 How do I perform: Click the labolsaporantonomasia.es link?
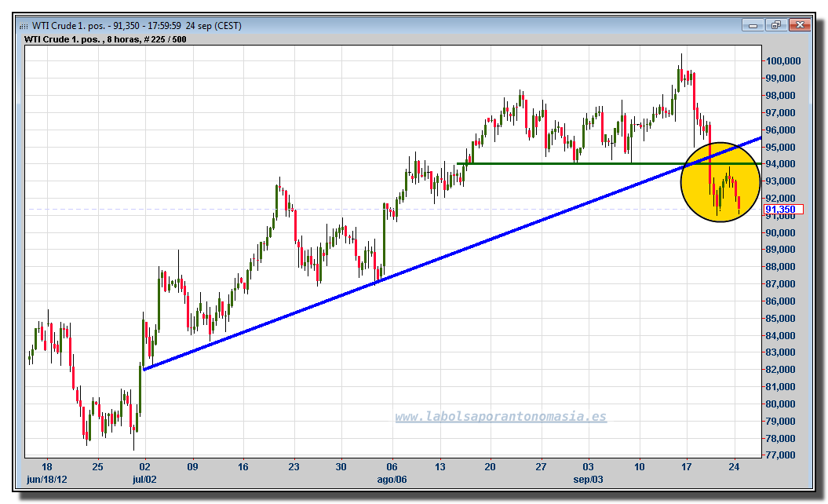click(x=501, y=416)
